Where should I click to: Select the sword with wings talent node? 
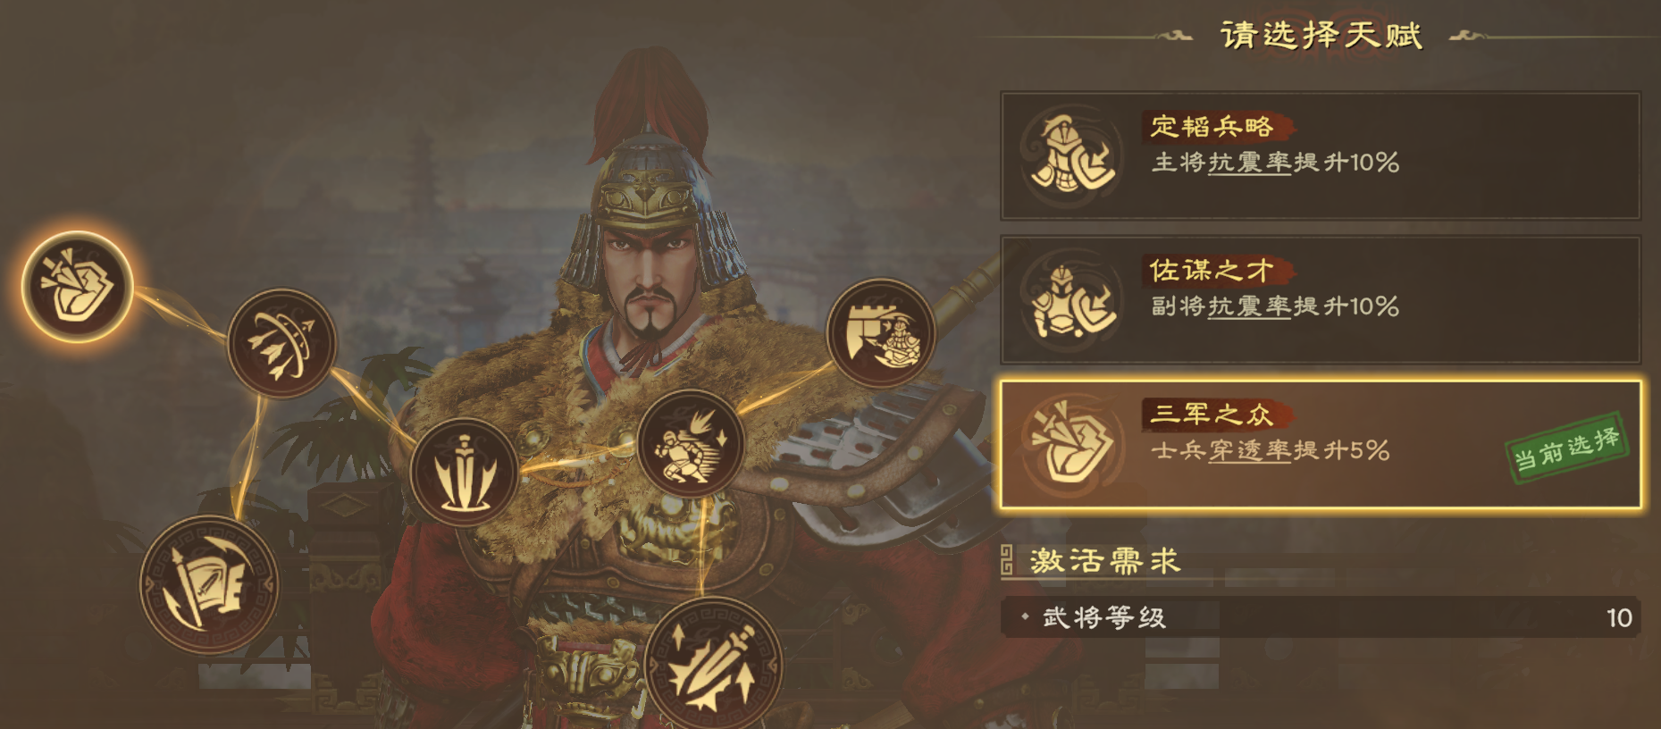(465, 472)
